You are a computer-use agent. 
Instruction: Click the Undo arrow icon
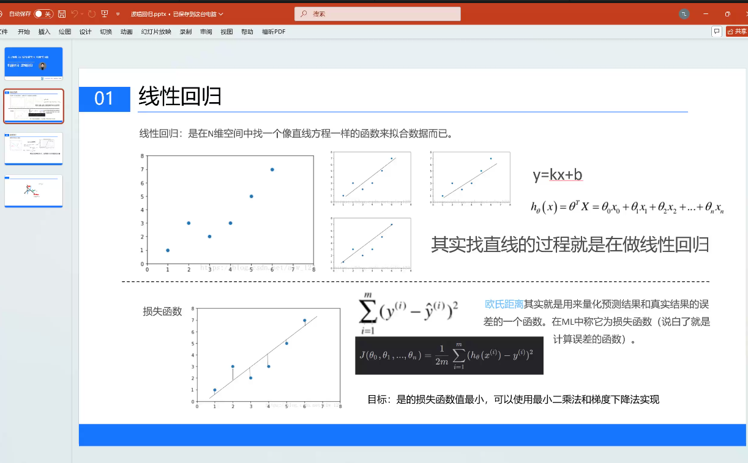[74, 13]
